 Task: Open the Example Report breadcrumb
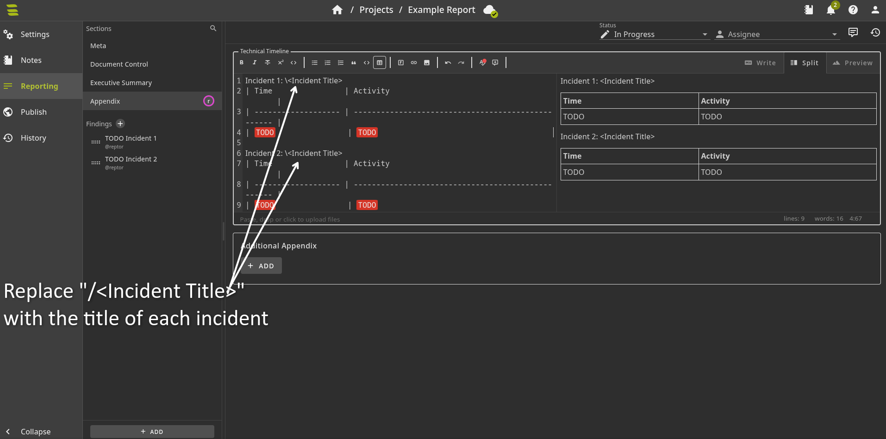point(442,10)
